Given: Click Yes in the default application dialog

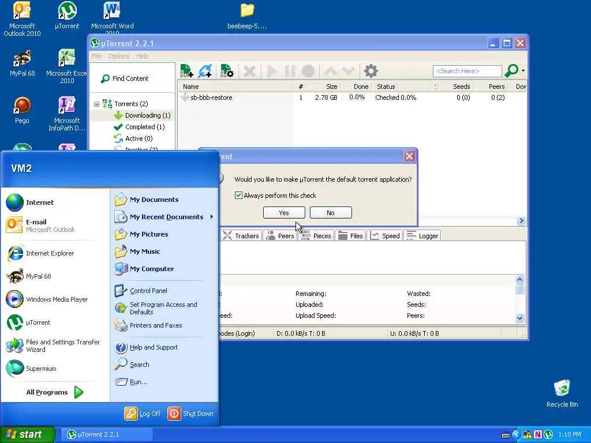Looking at the screenshot, I should point(284,212).
